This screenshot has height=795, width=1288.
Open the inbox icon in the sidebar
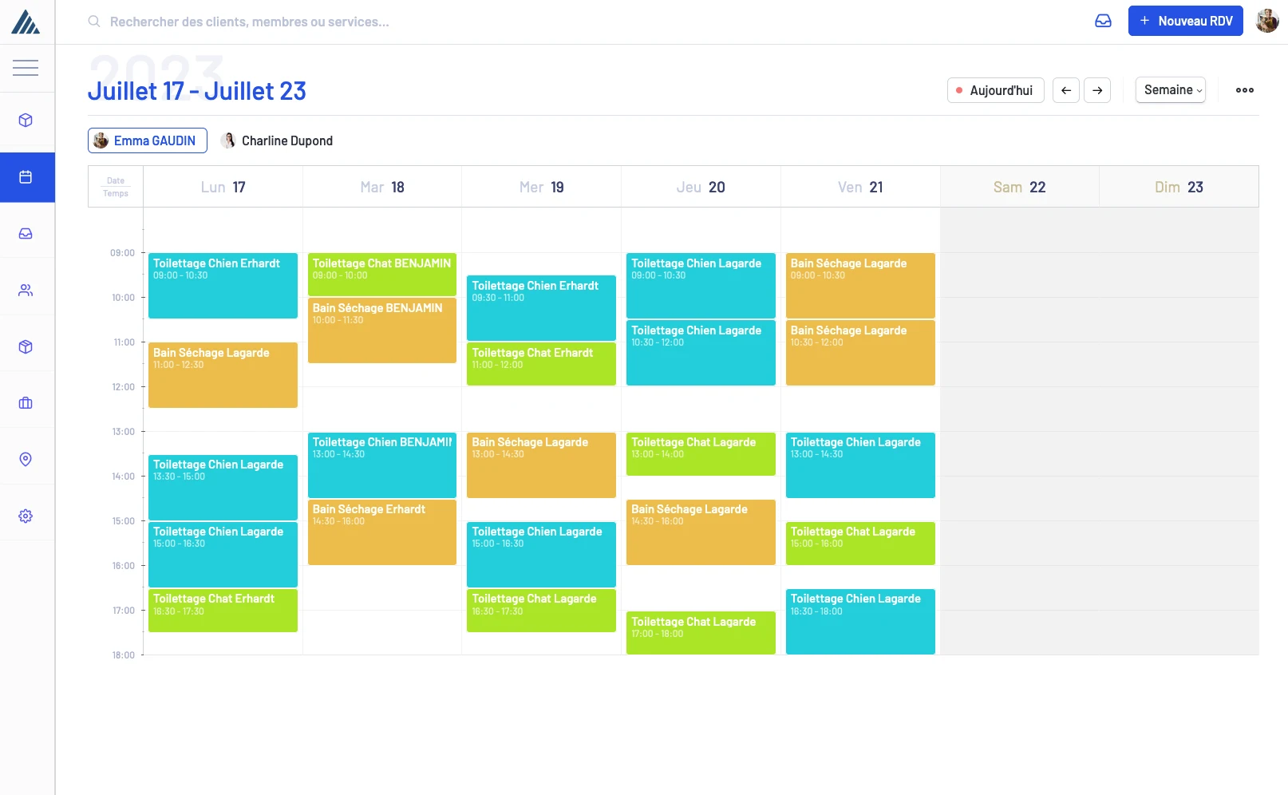click(x=26, y=232)
